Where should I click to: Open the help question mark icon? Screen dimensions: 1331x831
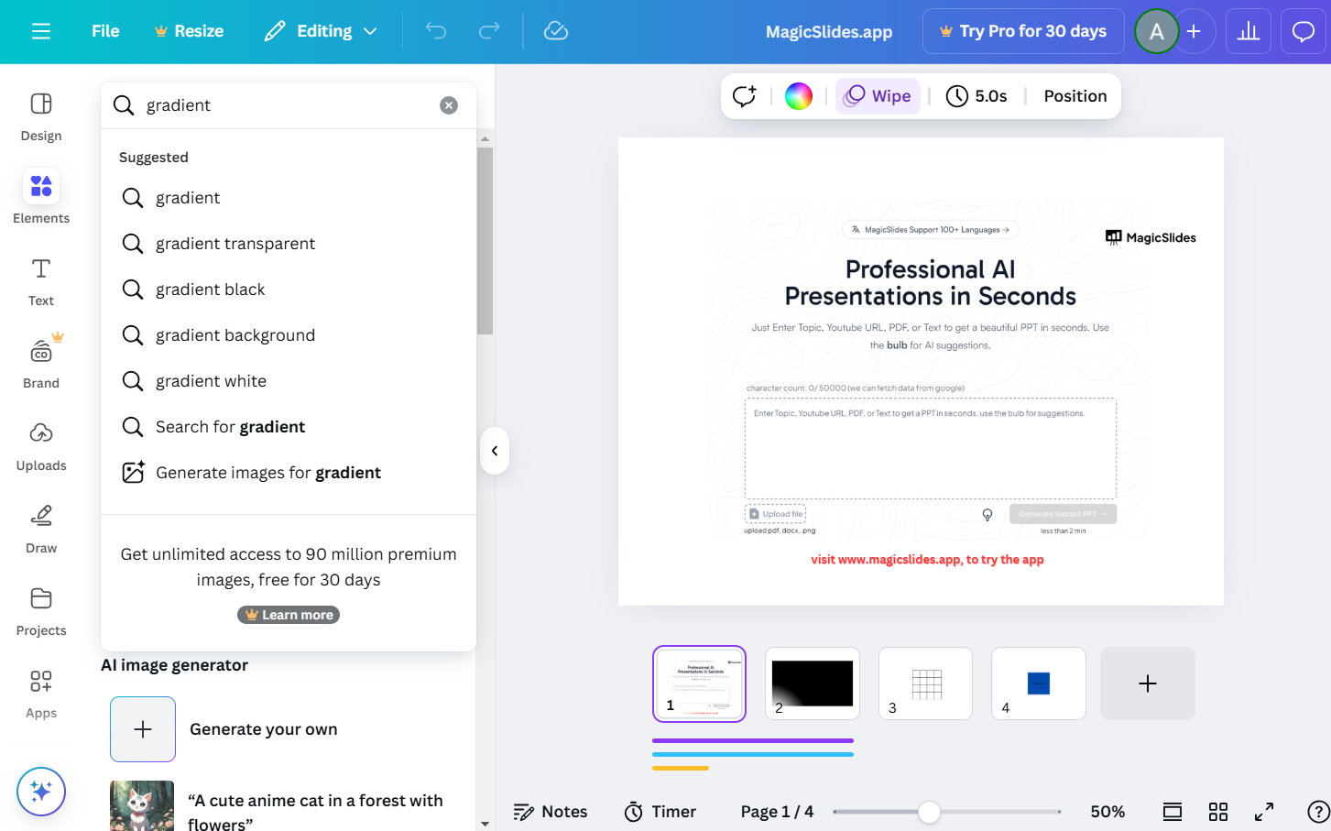[1318, 812]
